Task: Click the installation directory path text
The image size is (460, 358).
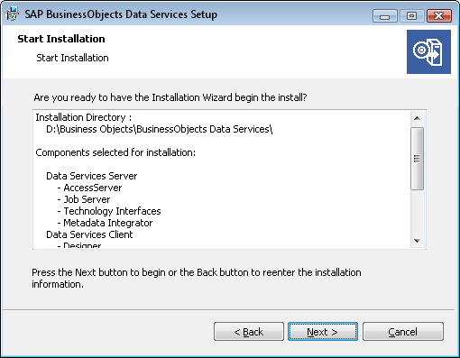Action: pyautogui.click(x=160, y=129)
